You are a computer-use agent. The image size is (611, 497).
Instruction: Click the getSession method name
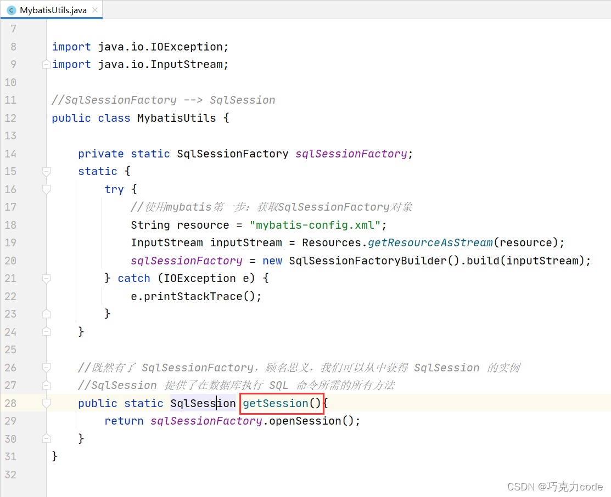[276, 403]
